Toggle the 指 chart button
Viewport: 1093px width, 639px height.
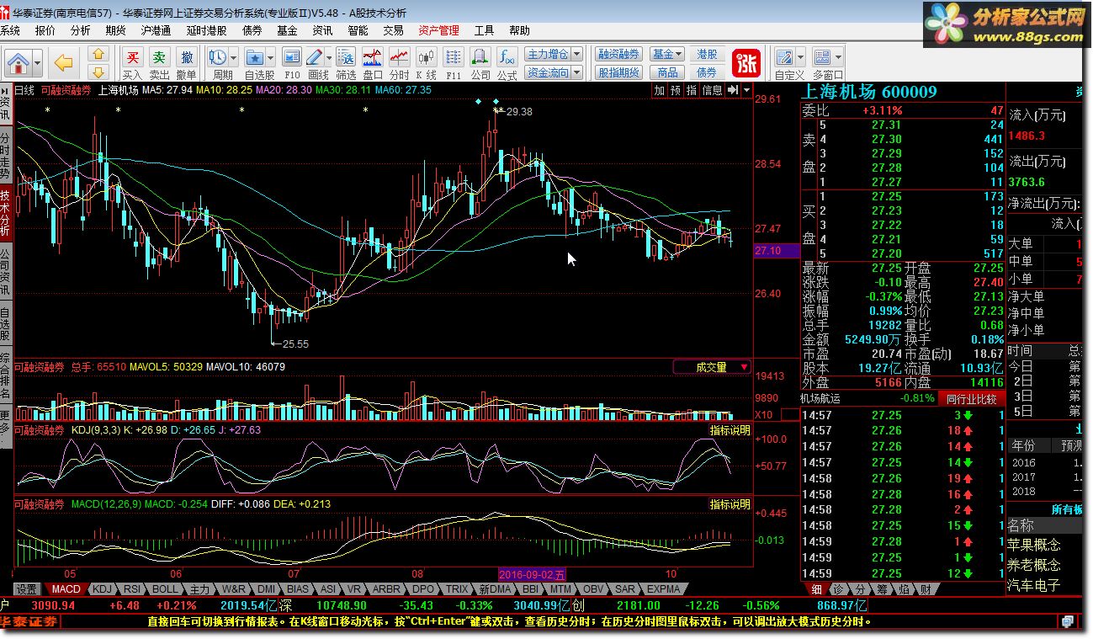(x=692, y=90)
